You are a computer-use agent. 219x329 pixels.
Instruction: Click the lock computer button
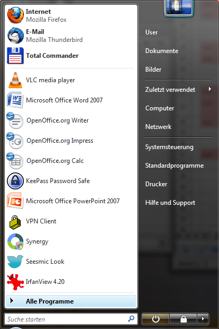click(183, 319)
